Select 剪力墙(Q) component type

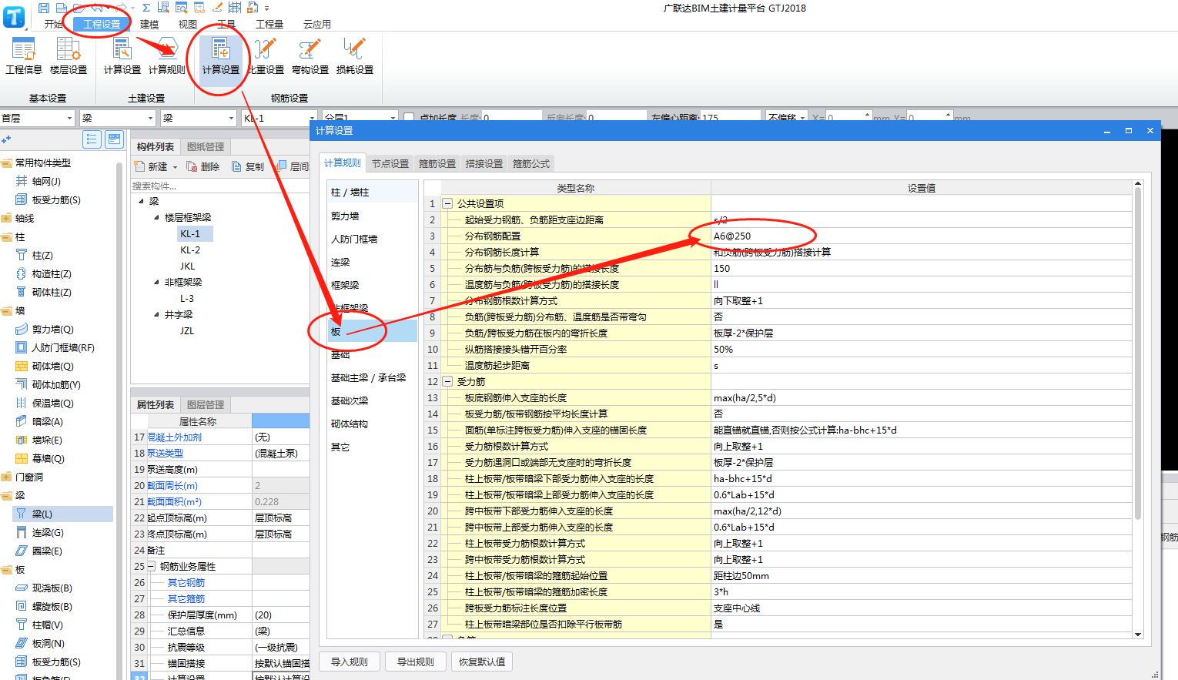(52, 329)
